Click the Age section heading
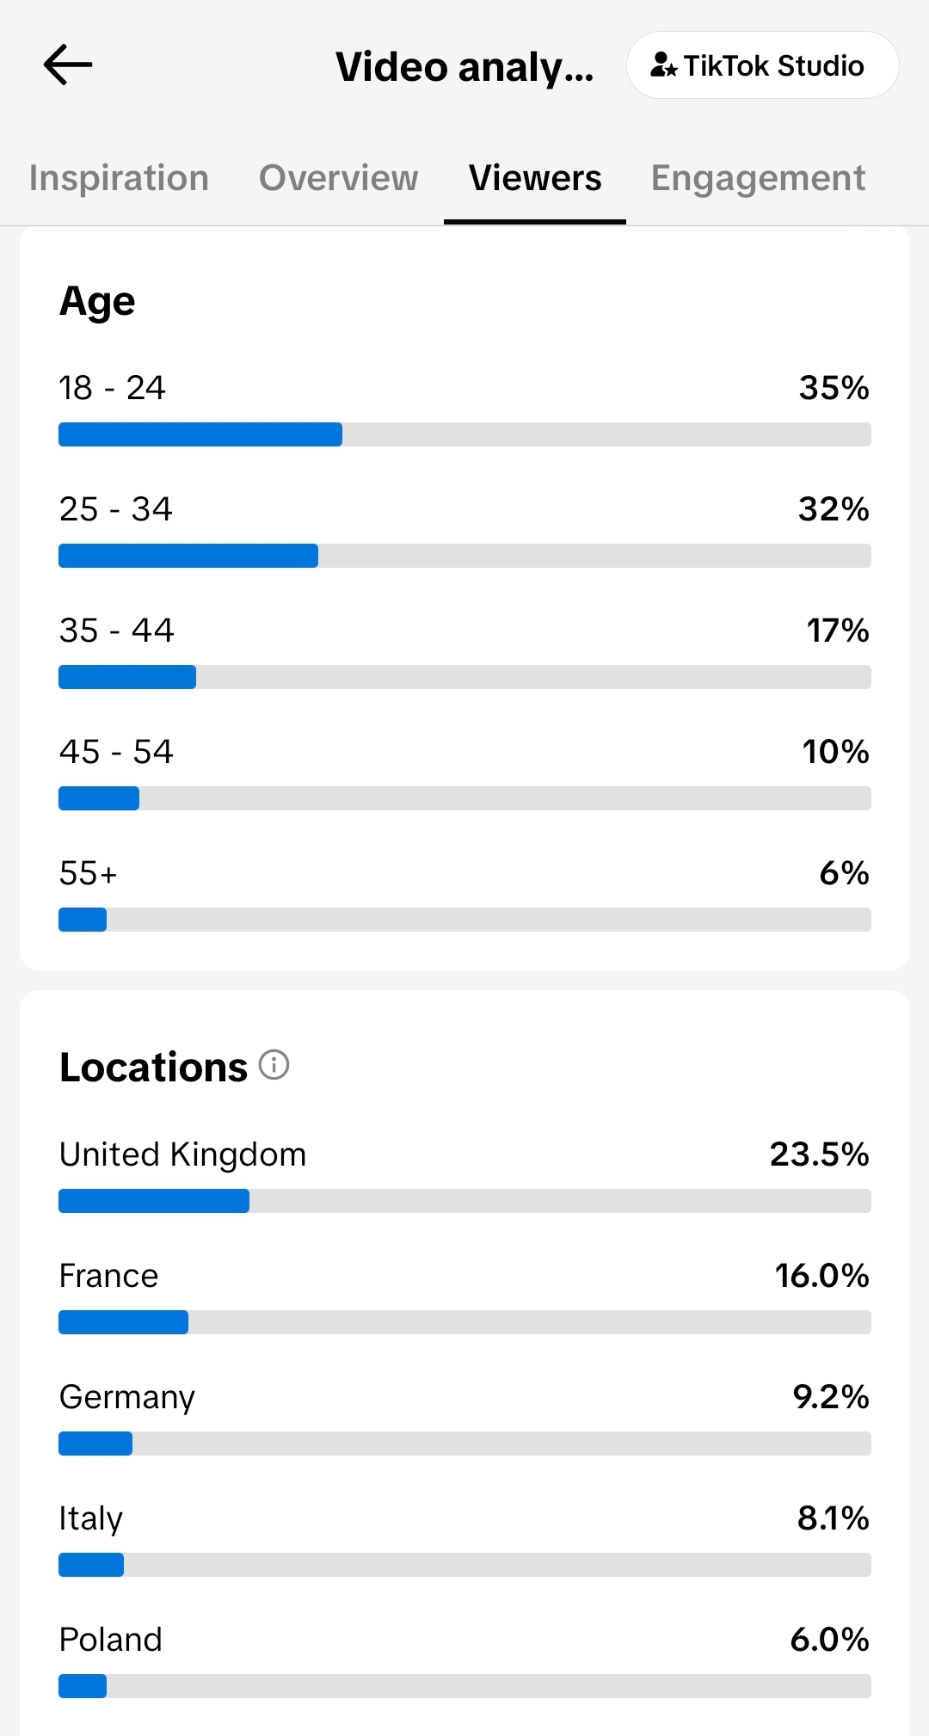 97,302
